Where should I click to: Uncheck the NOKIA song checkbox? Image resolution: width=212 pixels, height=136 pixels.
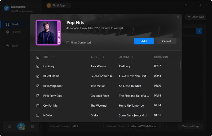pyautogui.click(x=38, y=115)
